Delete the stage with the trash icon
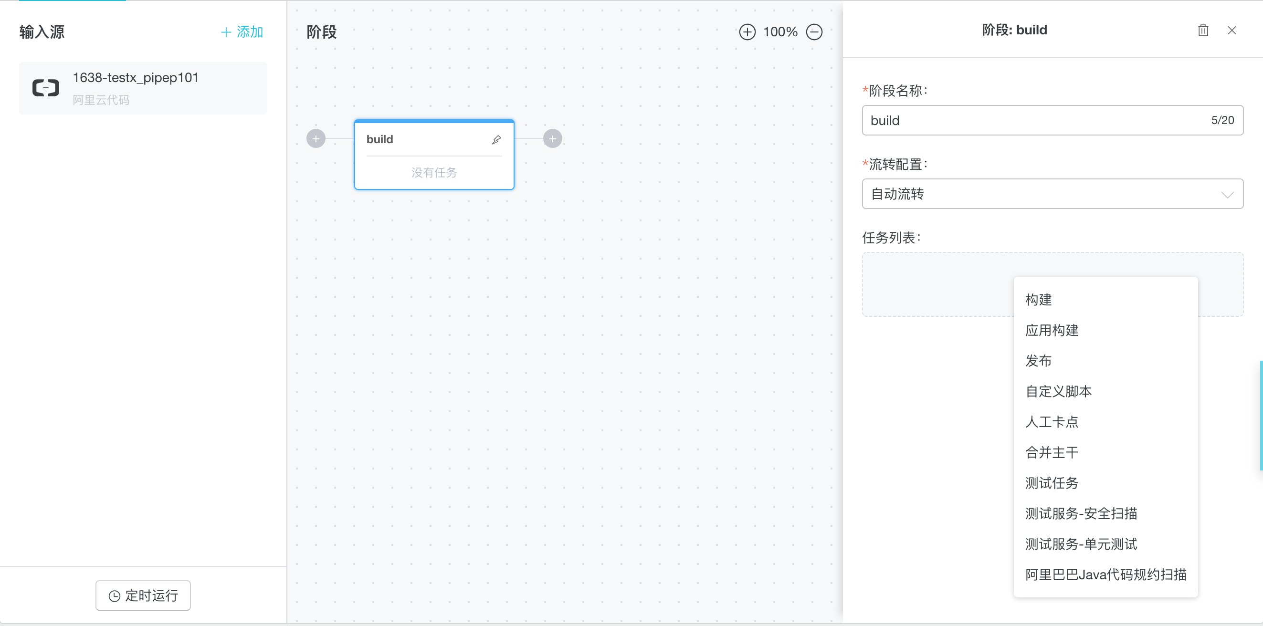The width and height of the screenshot is (1263, 626). tap(1203, 31)
